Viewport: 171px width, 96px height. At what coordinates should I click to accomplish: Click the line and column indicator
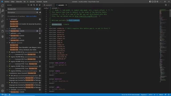pyautogui.click(x=130, y=95)
